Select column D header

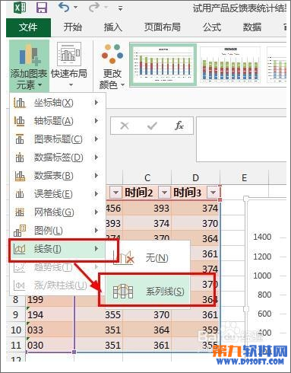[195, 178]
